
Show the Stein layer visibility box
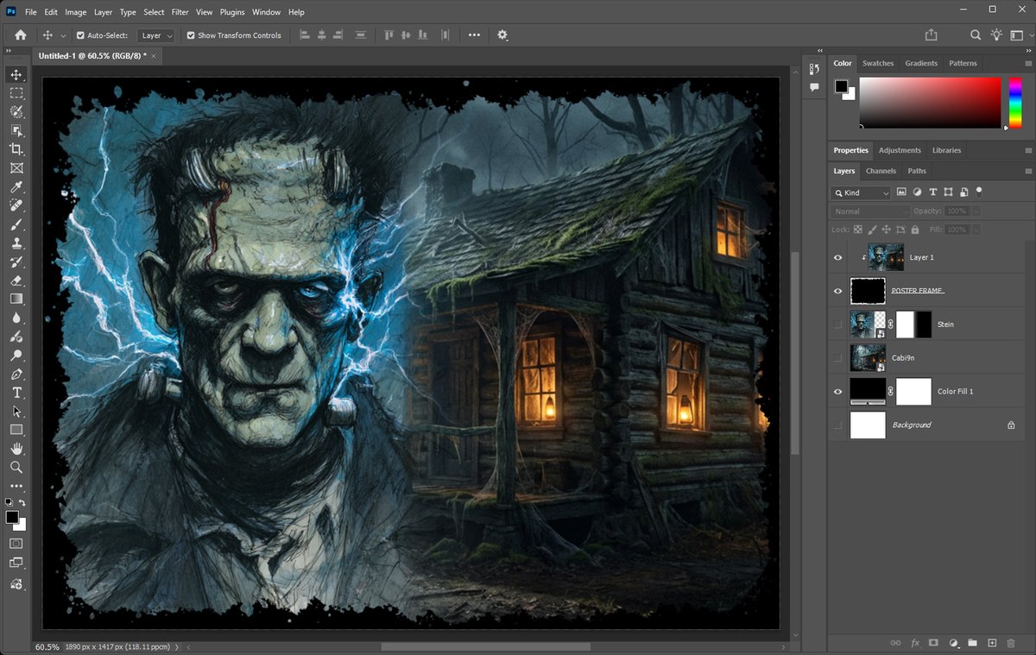pos(837,324)
